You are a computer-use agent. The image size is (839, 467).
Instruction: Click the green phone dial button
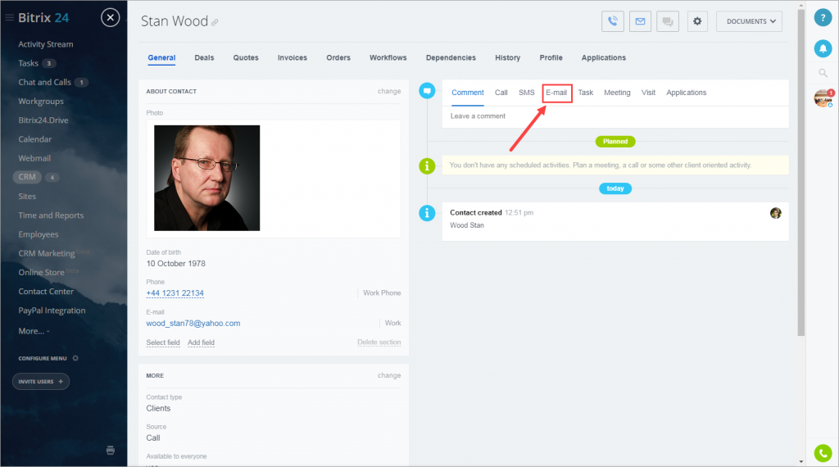823,453
